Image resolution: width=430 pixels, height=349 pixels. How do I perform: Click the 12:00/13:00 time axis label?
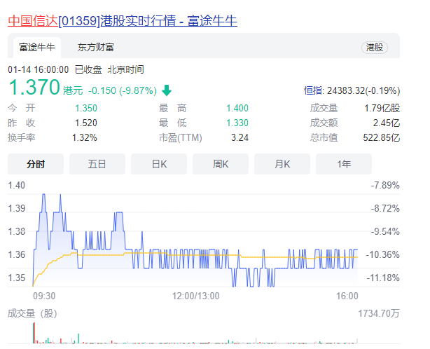(x=195, y=296)
